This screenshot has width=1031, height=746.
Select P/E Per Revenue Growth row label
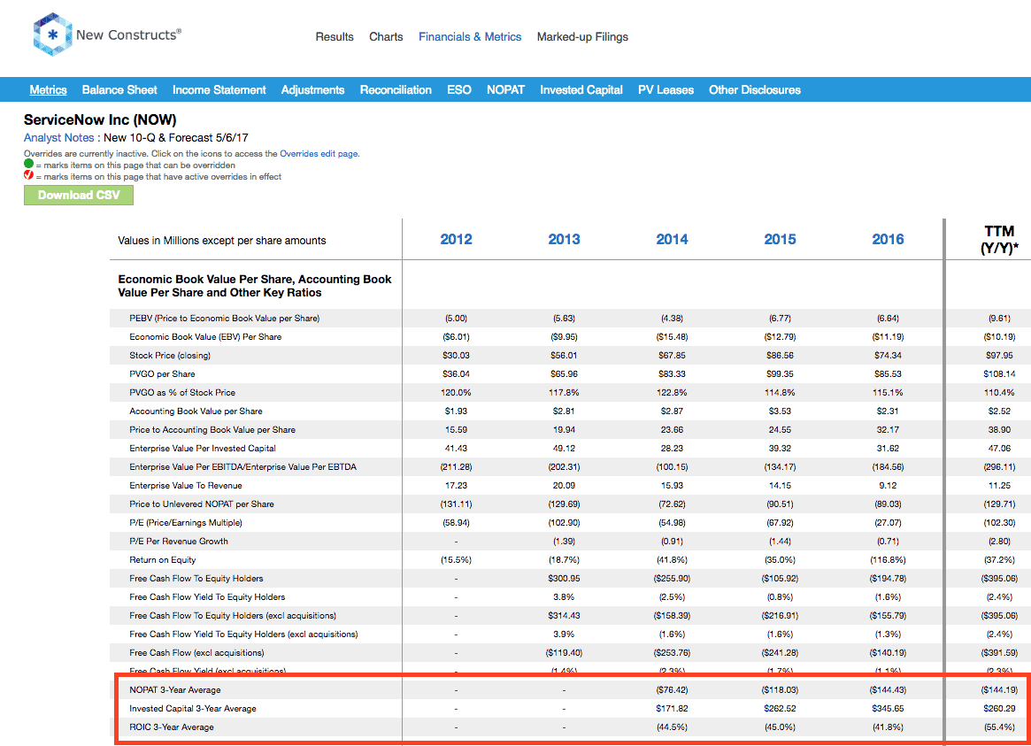point(178,542)
